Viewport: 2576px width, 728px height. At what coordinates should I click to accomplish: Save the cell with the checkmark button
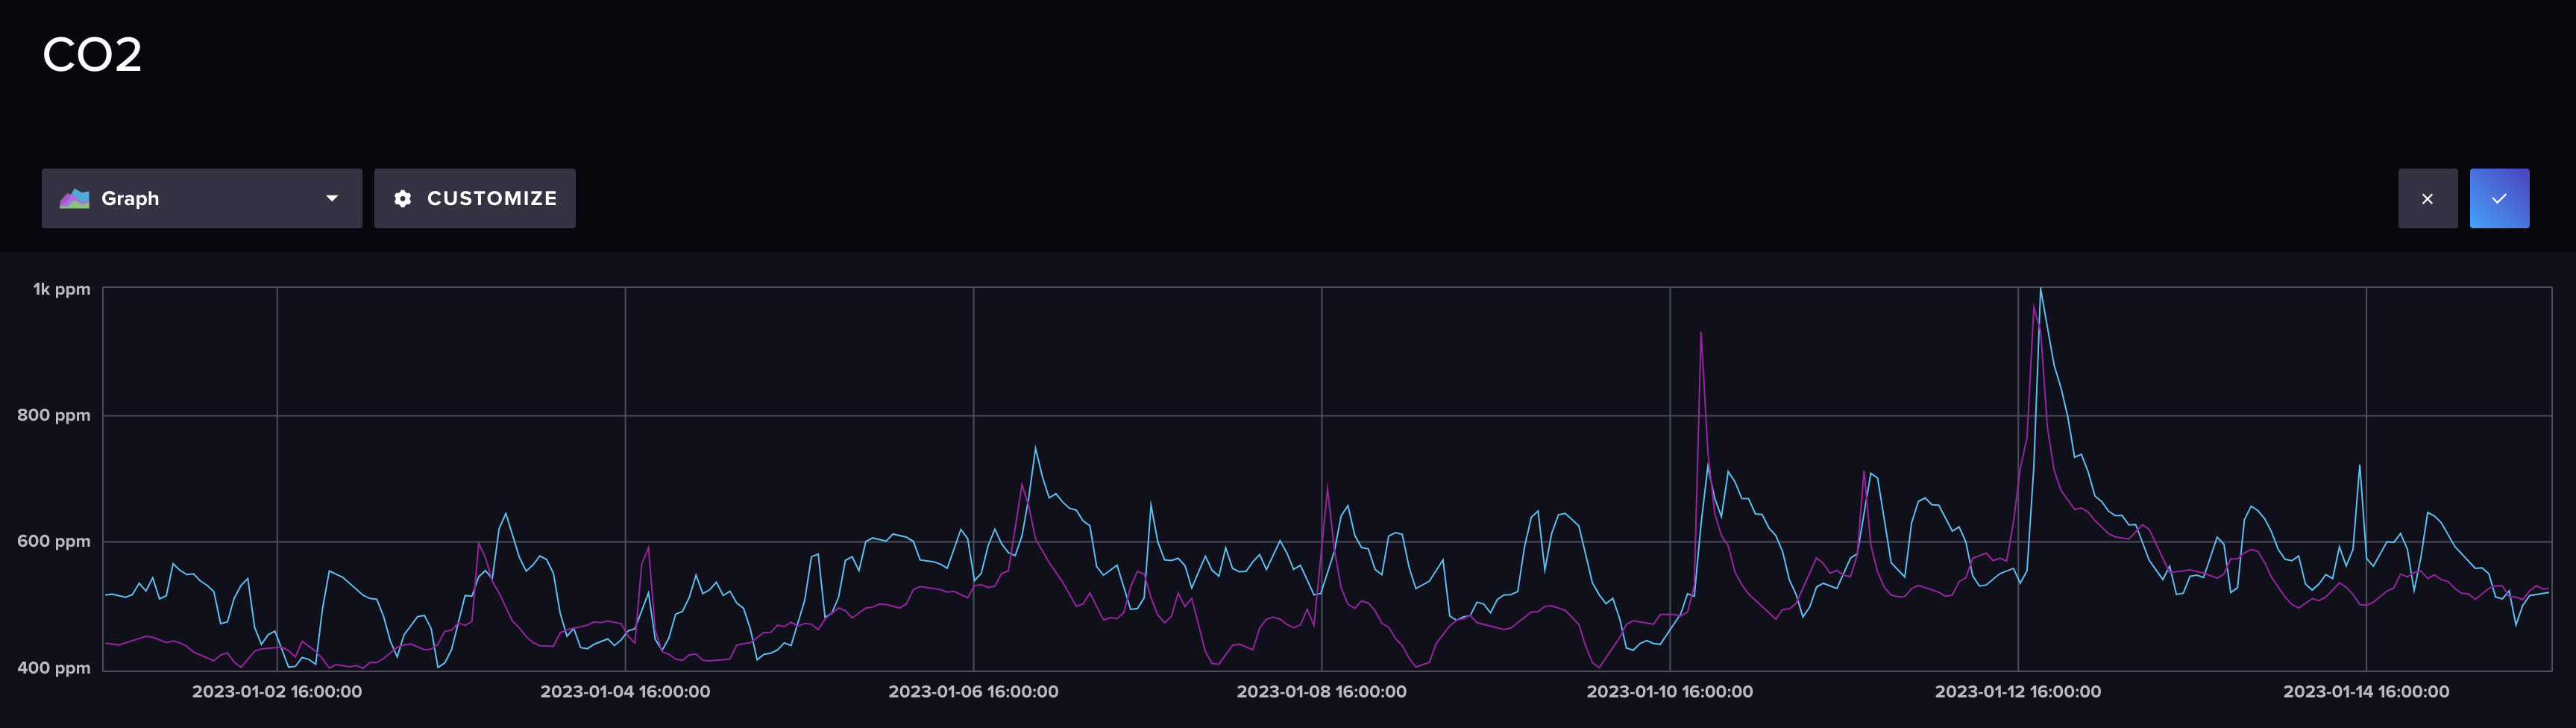pos(2499,198)
